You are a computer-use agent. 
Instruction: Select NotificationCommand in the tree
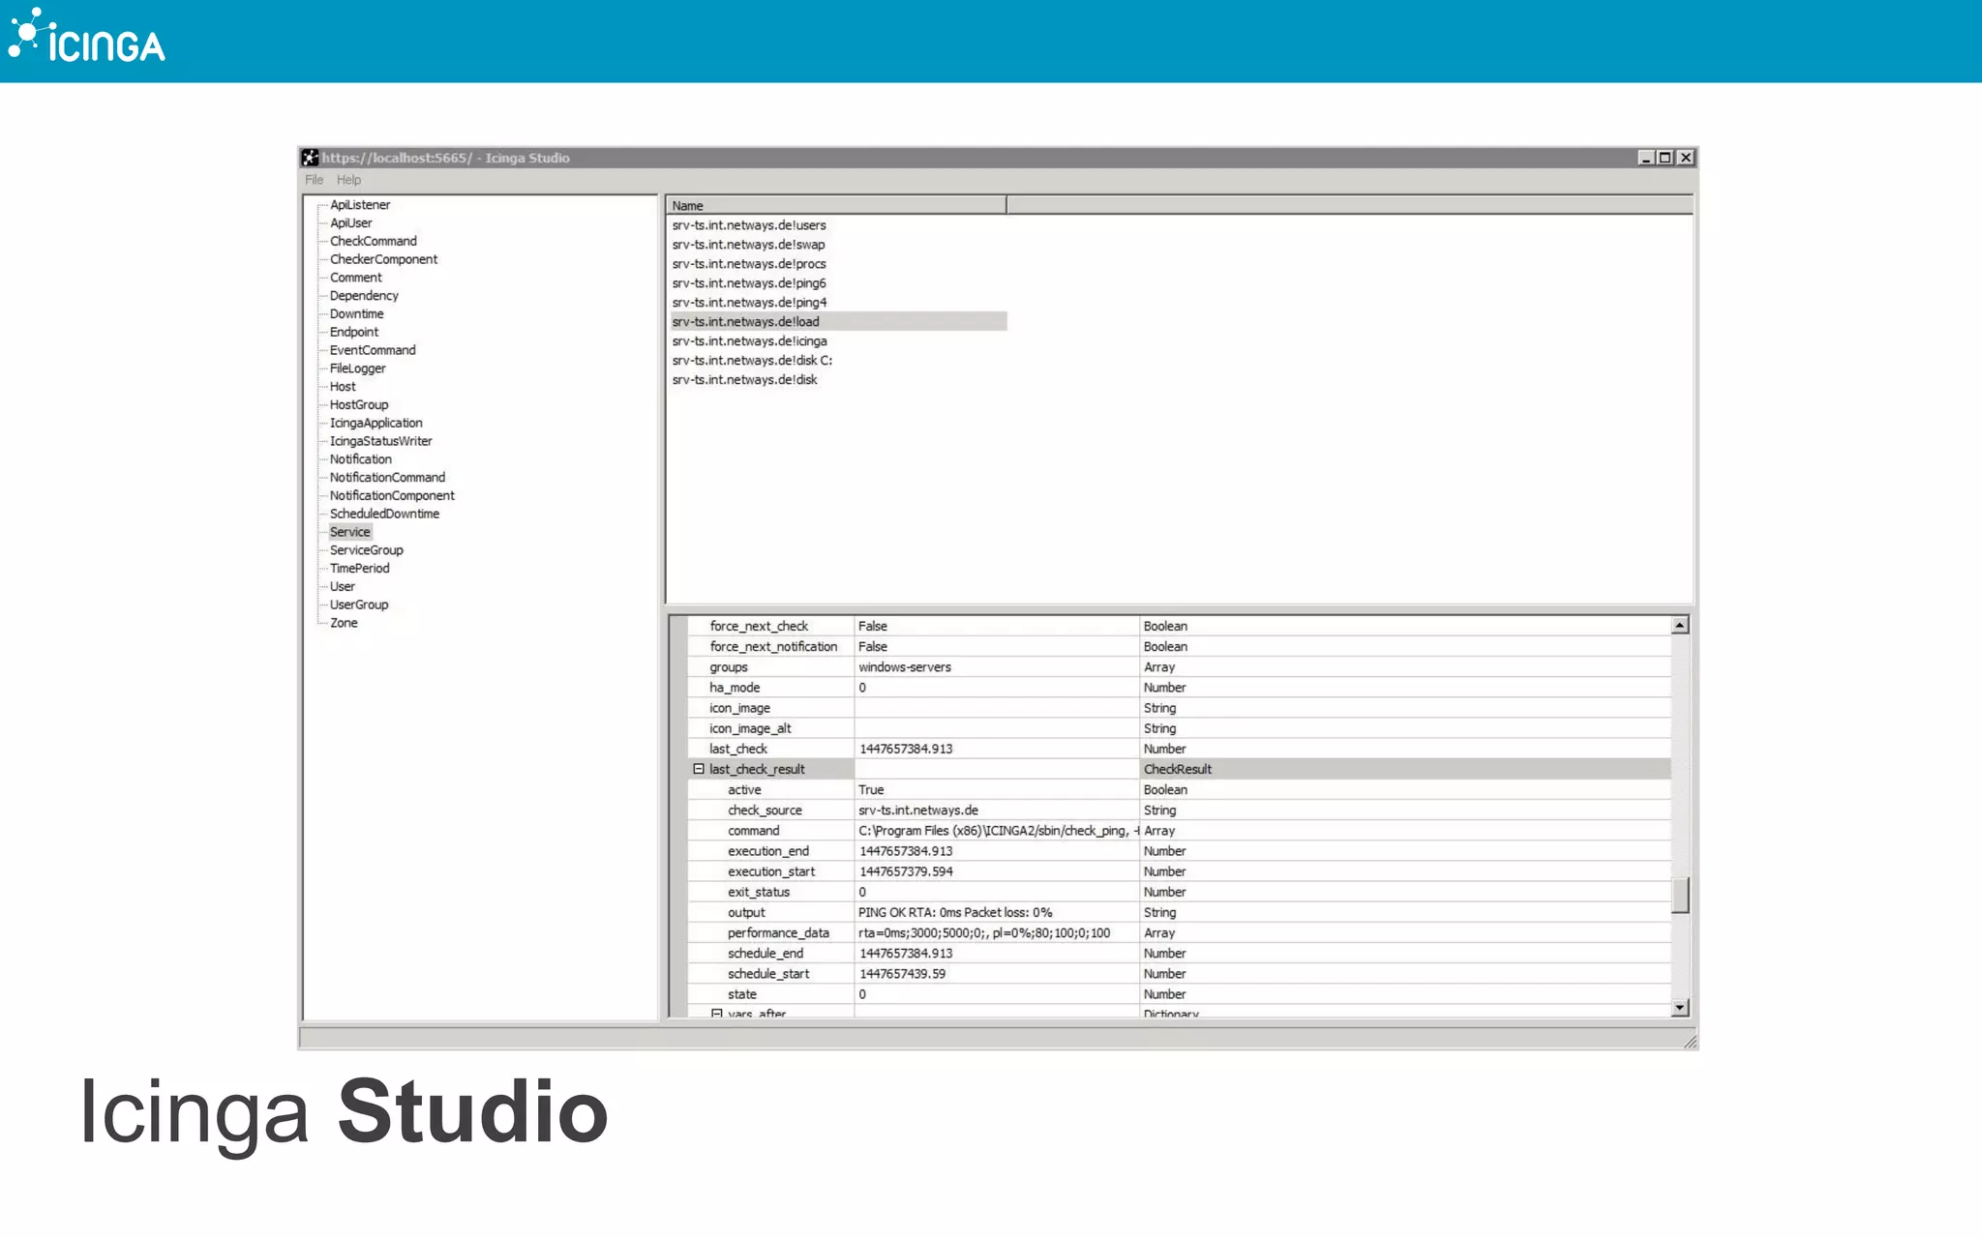387,478
